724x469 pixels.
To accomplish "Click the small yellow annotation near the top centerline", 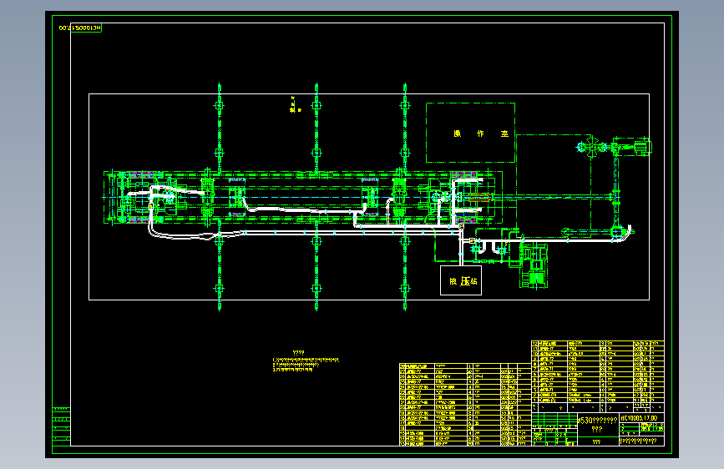I will coord(295,105).
